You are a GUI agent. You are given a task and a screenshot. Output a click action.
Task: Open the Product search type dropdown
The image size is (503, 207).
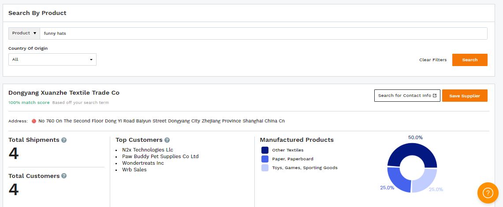pos(24,33)
